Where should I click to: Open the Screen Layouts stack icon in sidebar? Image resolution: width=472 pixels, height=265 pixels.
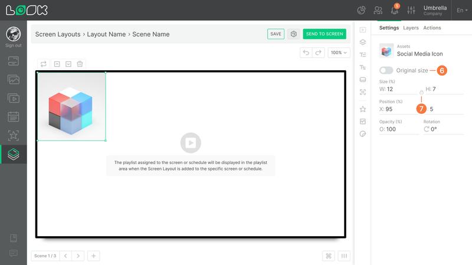pos(13,154)
